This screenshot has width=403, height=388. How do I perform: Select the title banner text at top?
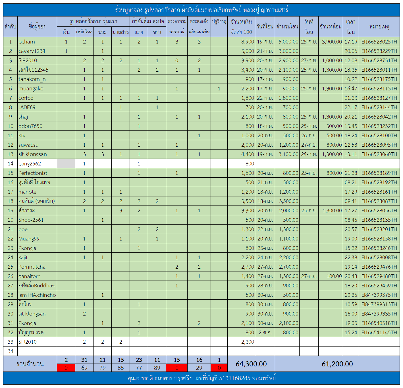coord(201,10)
